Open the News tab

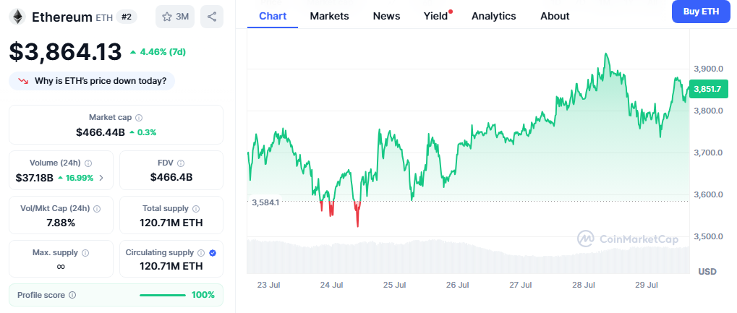point(386,16)
